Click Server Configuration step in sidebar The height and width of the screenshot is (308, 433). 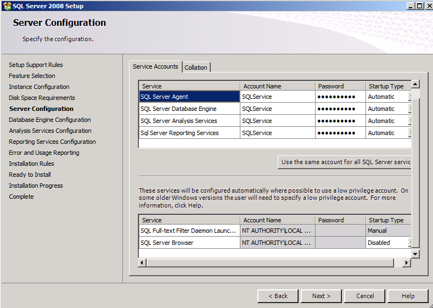[41, 109]
